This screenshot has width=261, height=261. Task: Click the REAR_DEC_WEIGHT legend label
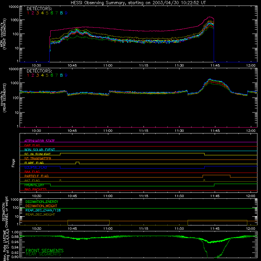(x=40, y=215)
